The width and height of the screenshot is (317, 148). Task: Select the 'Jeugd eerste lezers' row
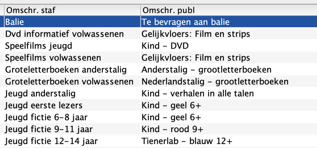click(44, 106)
